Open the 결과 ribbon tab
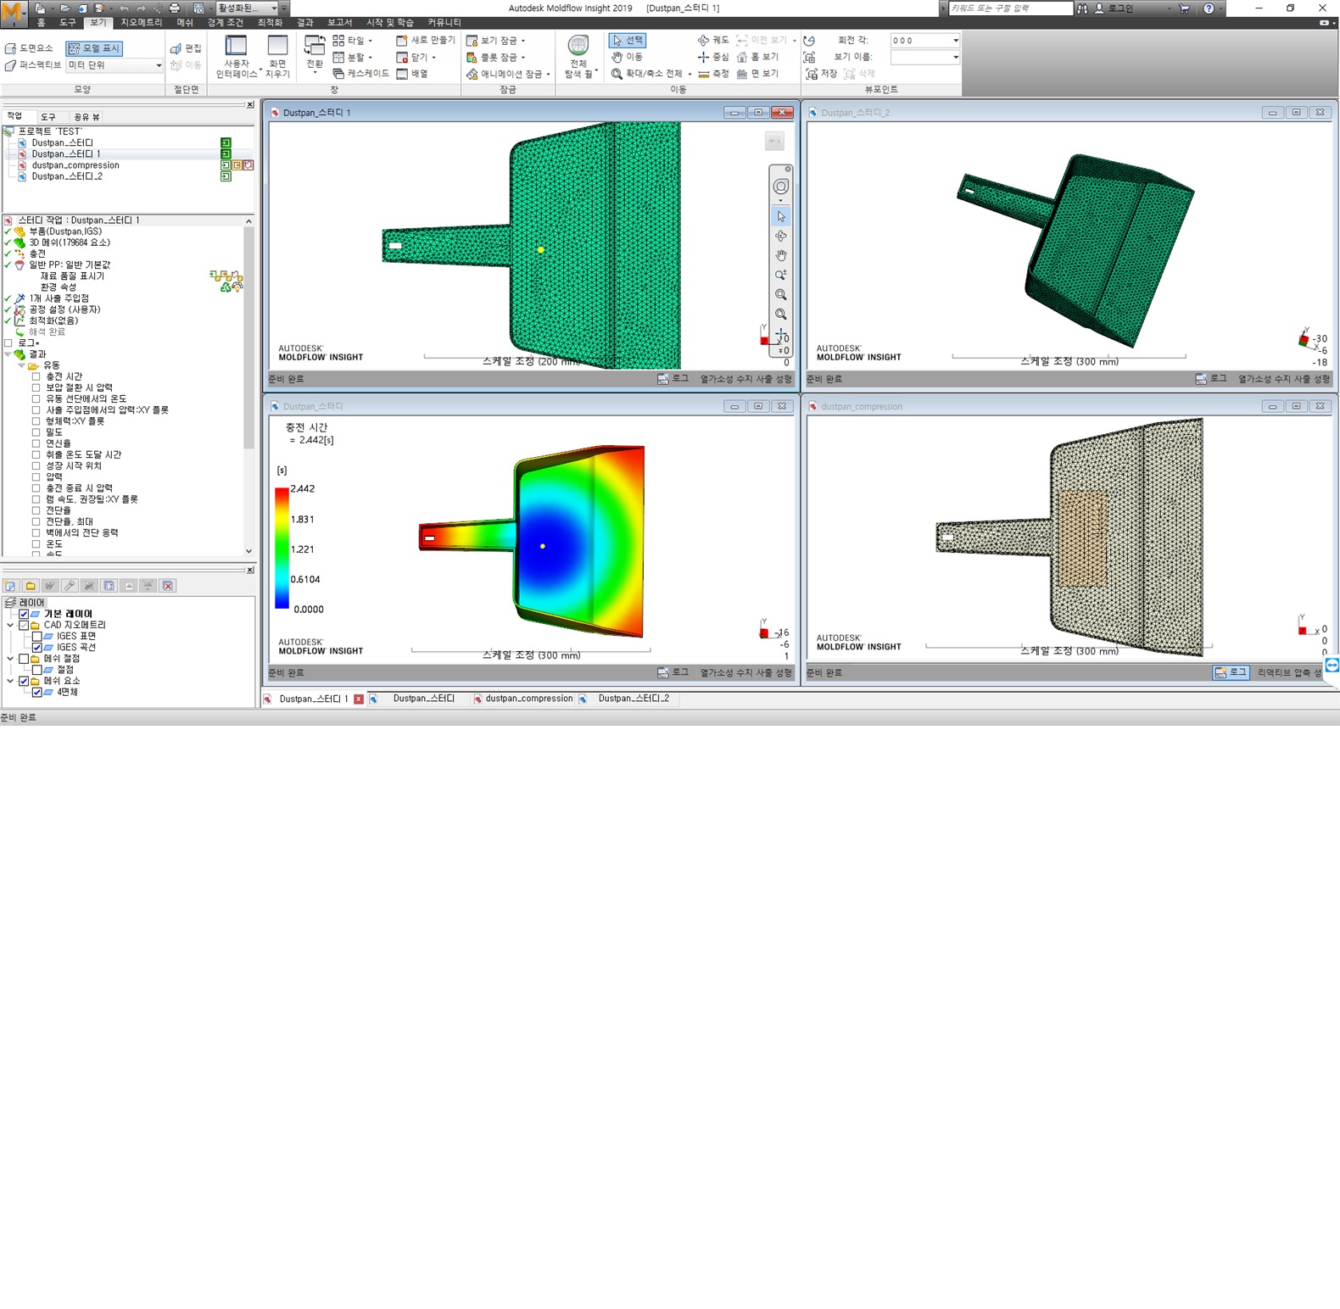Image resolution: width=1340 pixels, height=1309 pixels. tap(304, 23)
